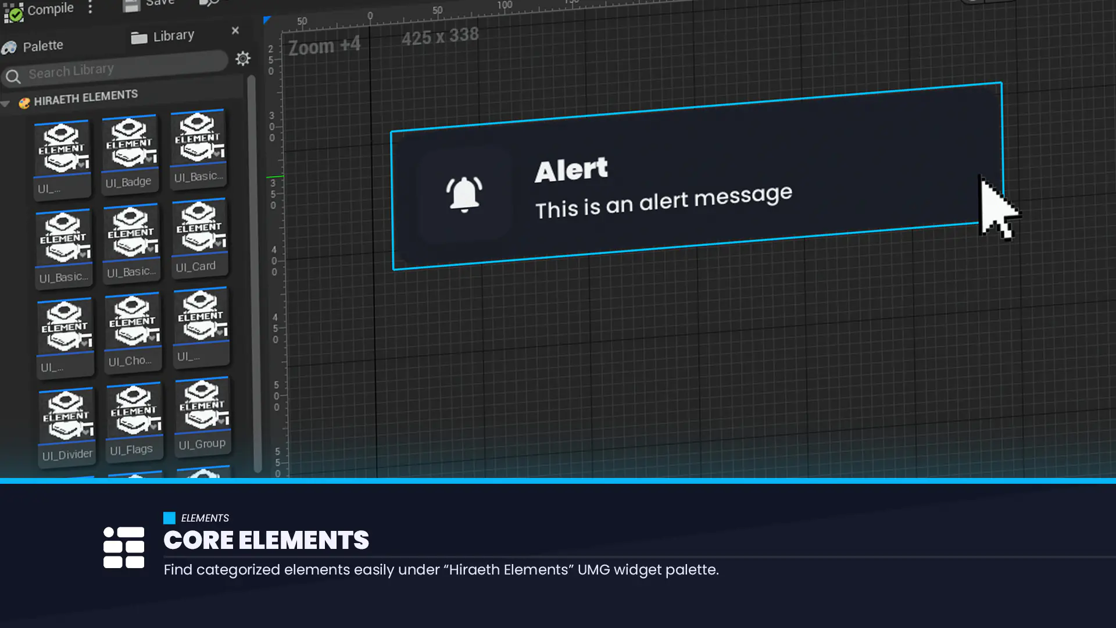Click the Zoom +4 label
Screen dimensions: 1116x628
(x=324, y=46)
